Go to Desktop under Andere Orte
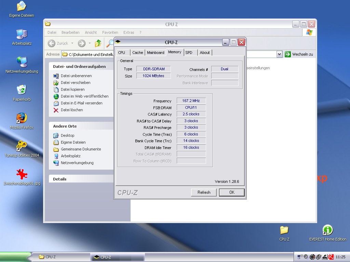 point(68,135)
